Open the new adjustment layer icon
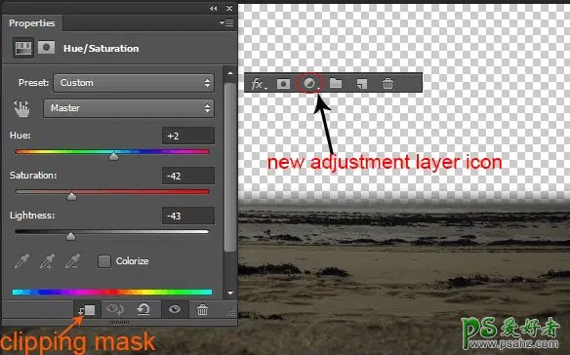 click(x=309, y=84)
